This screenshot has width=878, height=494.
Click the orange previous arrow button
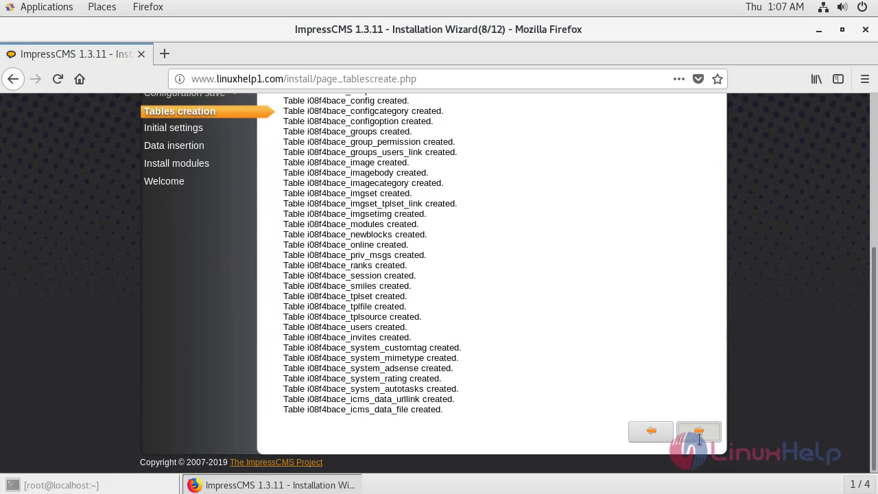pos(651,431)
